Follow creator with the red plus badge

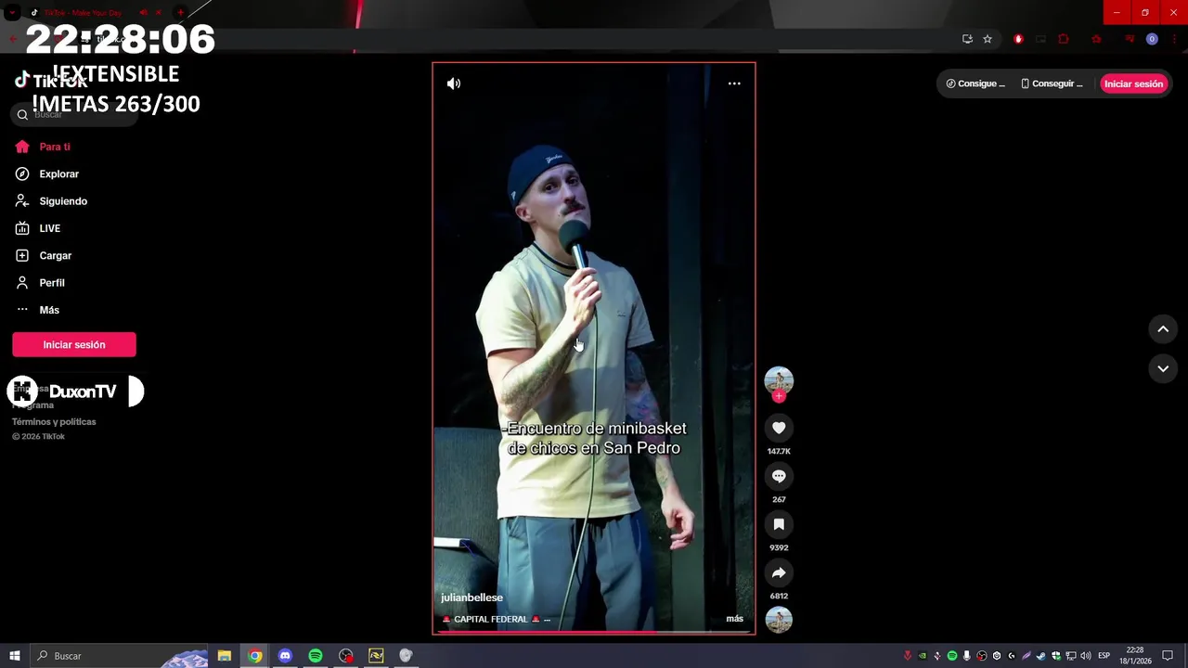click(779, 396)
